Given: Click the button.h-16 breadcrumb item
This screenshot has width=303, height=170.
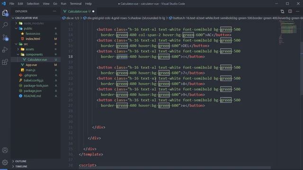Looking at the screenshot, I should point(236,18).
